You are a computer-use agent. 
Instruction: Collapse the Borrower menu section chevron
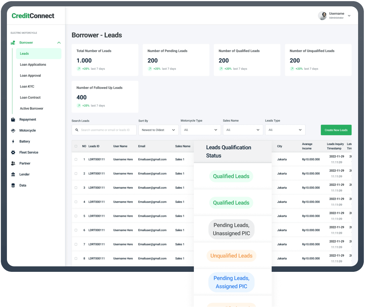point(59,43)
